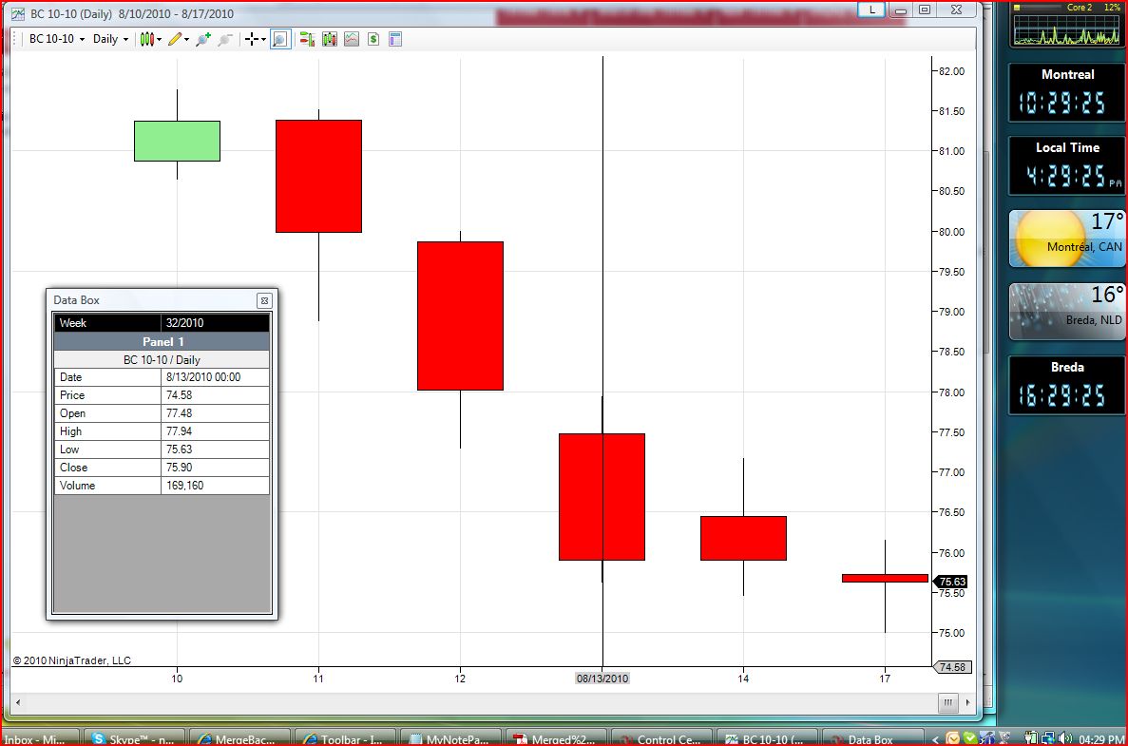Click the Montréal, CAN weather gadget
Viewport: 1128px width, 746px height.
click(1067, 239)
